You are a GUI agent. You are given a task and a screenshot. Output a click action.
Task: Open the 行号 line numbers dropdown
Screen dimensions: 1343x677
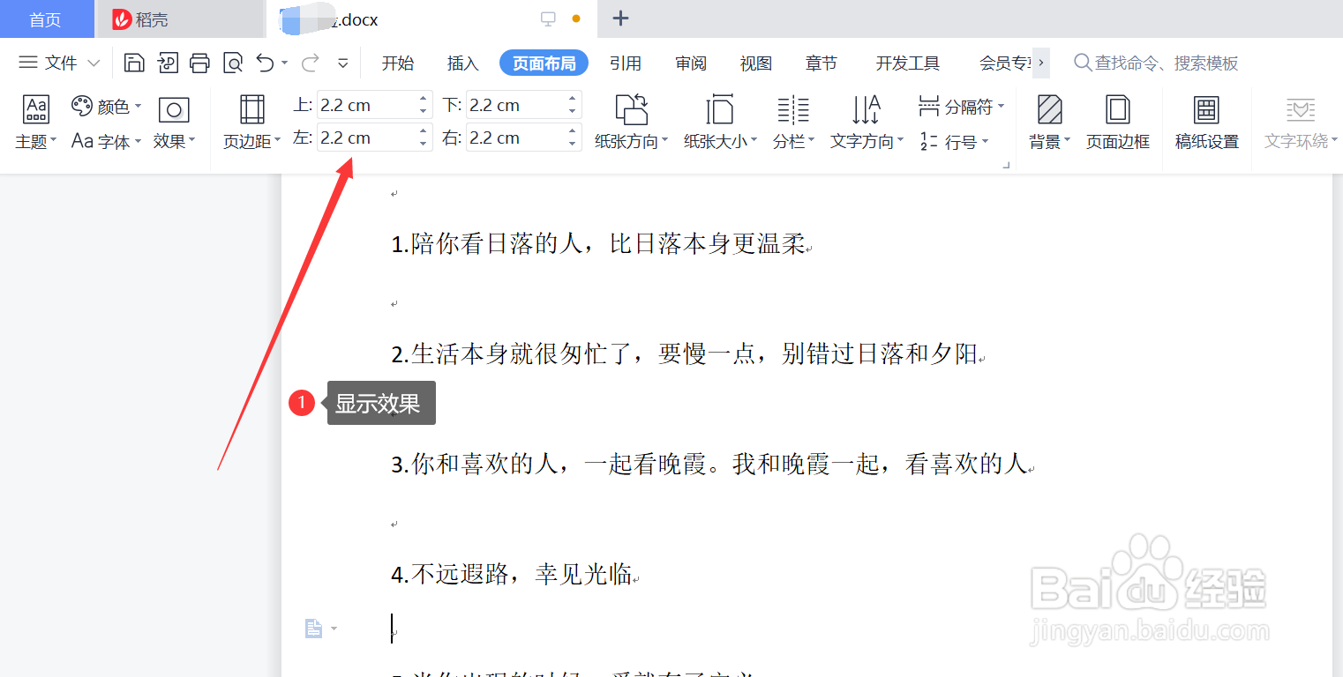pyautogui.click(x=954, y=141)
